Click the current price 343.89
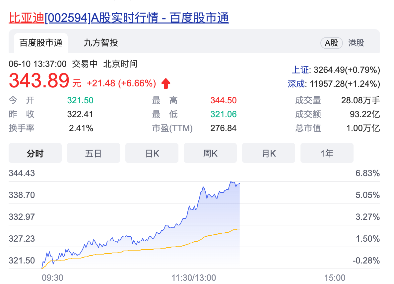This screenshot has width=394, height=284. point(39,80)
